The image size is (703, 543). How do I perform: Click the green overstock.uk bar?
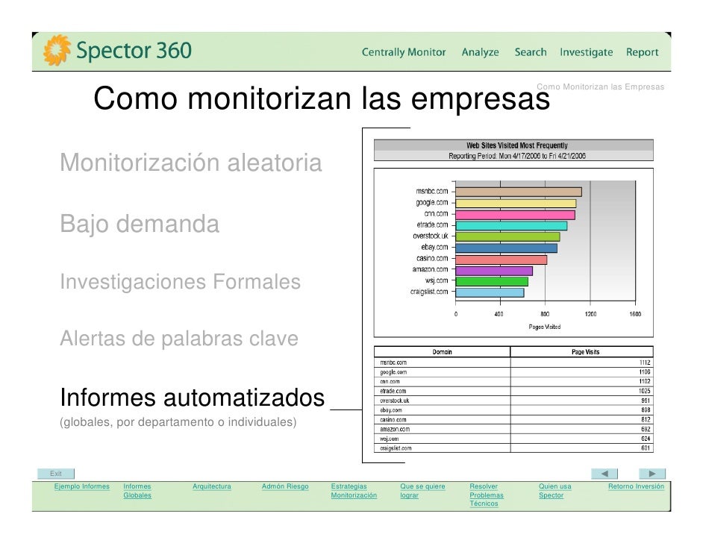tap(507, 237)
